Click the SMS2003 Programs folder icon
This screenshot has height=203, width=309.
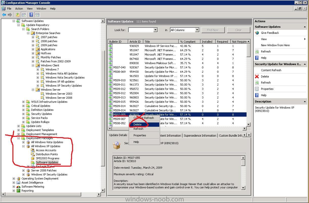[x=33, y=158]
